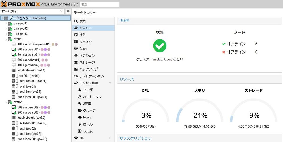Viewport: 283px width, 142px height.
Task: Open the 2要素 two-factor submenu
Action: [93, 103]
